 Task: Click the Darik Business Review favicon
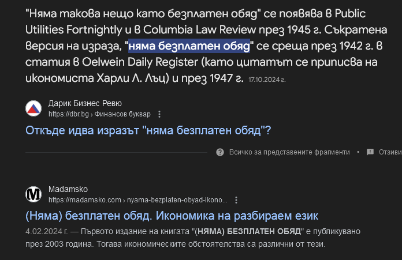34,108
